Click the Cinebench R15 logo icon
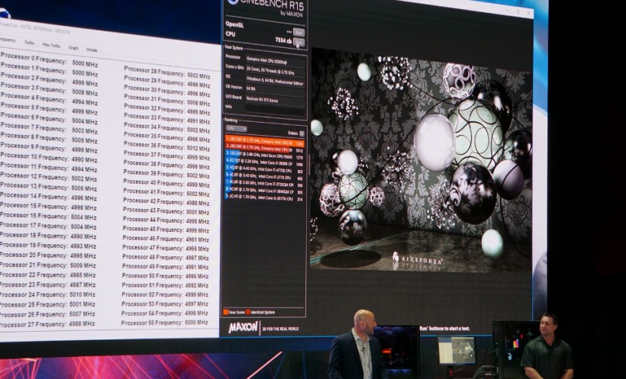 click(x=233, y=2)
